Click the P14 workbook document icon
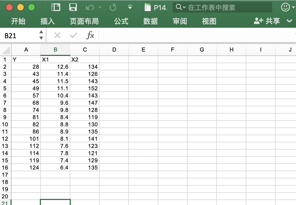 [148, 7]
